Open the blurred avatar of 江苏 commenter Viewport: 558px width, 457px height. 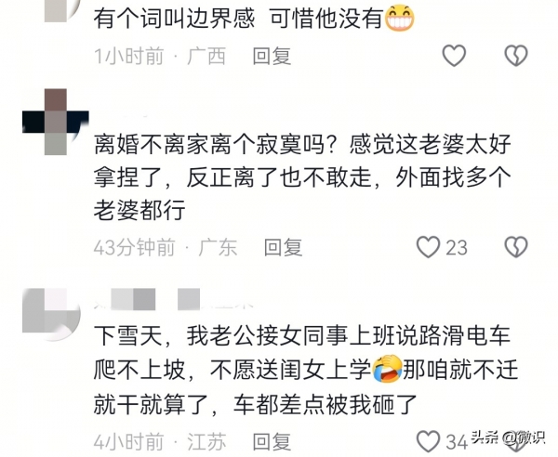[x=51, y=315]
